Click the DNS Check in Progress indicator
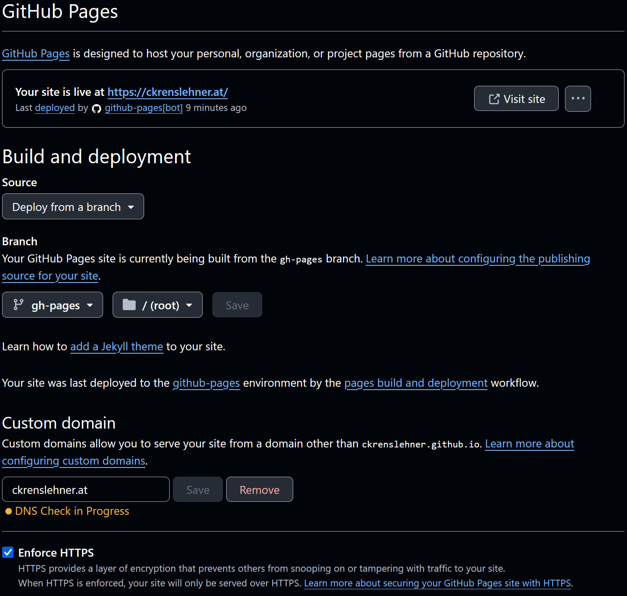The width and height of the screenshot is (627, 596). pos(72,511)
